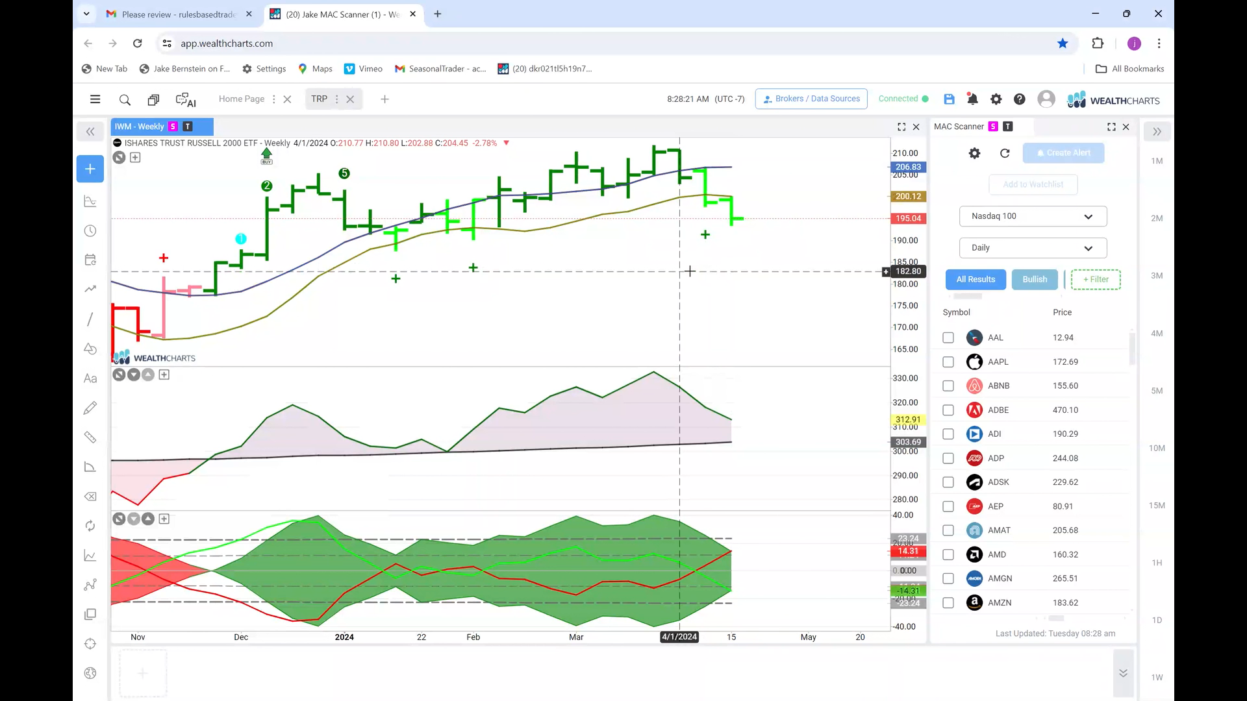Close the MAC Scanner panel

click(x=1126, y=127)
